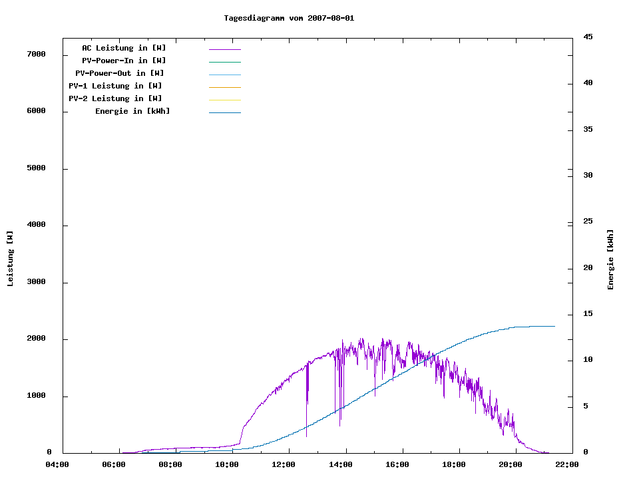Image resolution: width=639 pixels, height=479 pixels.
Task: Click the PV-1 Leistung in [W] legend text
Action: [115, 86]
